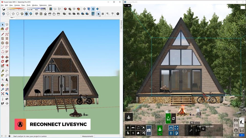Select the Tape Measure tool
The height and width of the screenshot is (138, 246).
pyautogui.click(x=3, y=71)
